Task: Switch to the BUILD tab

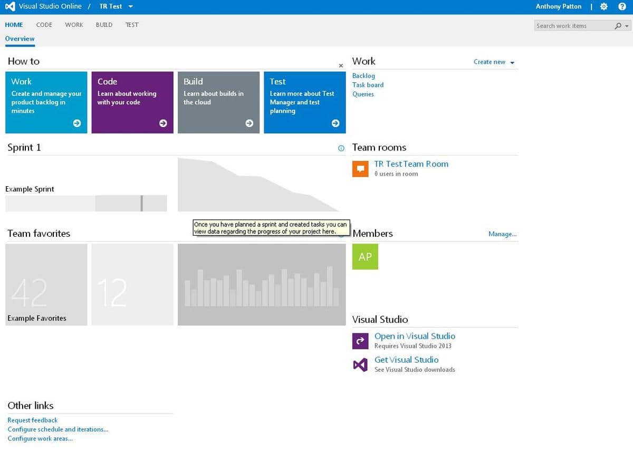Action: (104, 25)
